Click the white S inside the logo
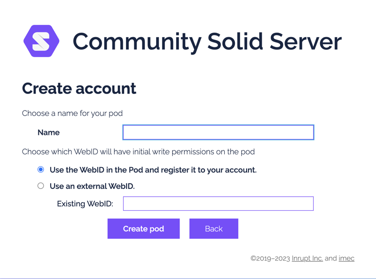This screenshot has width=376, height=279. click(x=41, y=41)
